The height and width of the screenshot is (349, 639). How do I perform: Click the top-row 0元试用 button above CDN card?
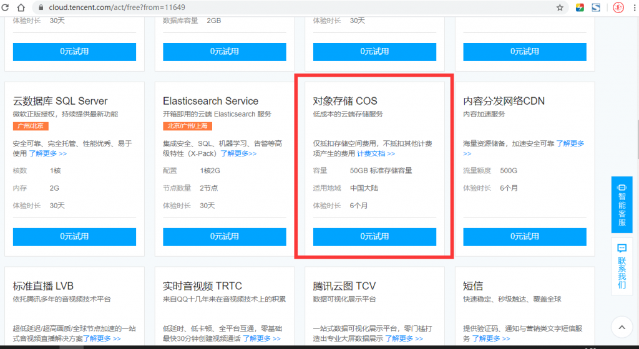click(525, 52)
